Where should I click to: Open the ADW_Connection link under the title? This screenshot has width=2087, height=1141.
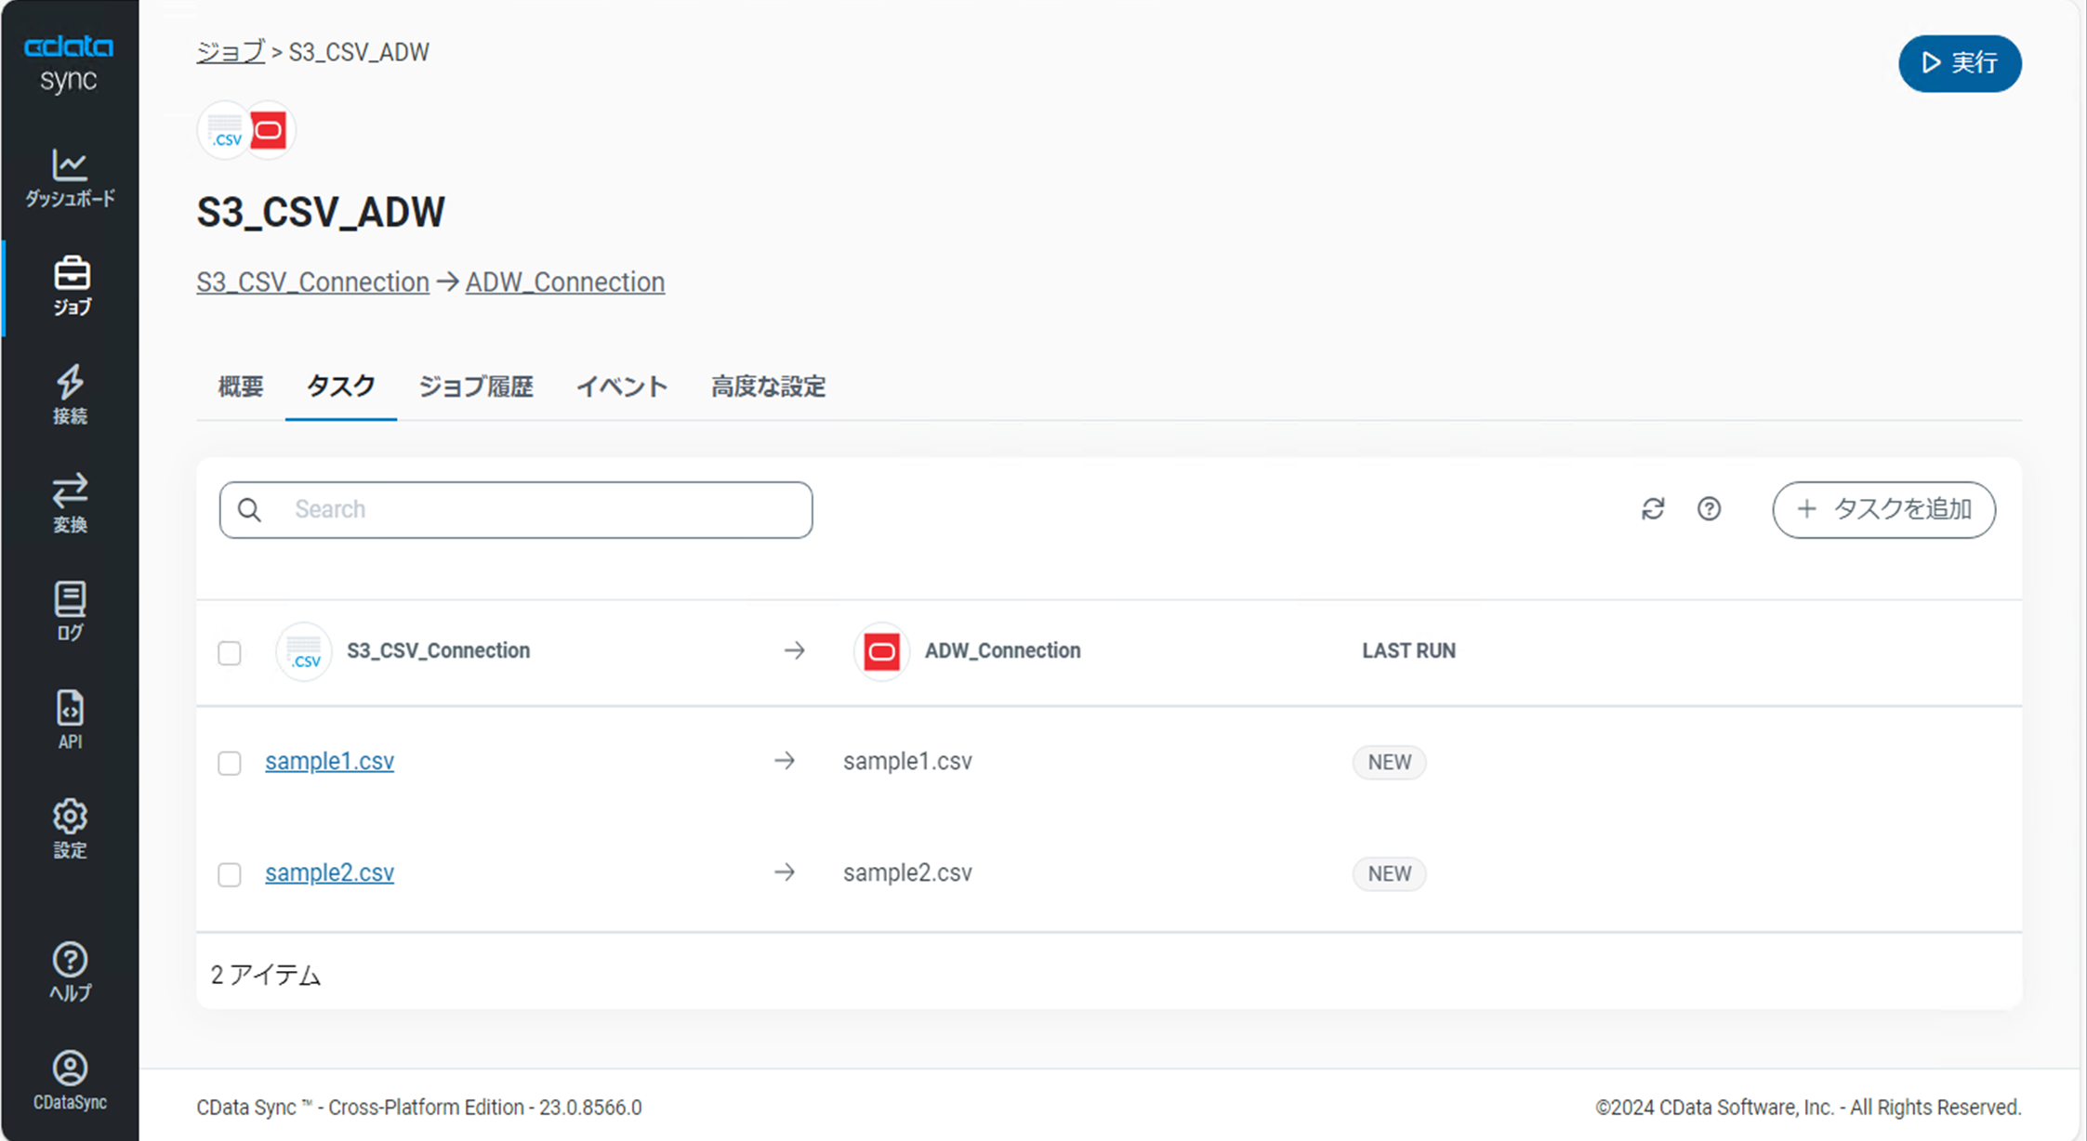coord(565,282)
